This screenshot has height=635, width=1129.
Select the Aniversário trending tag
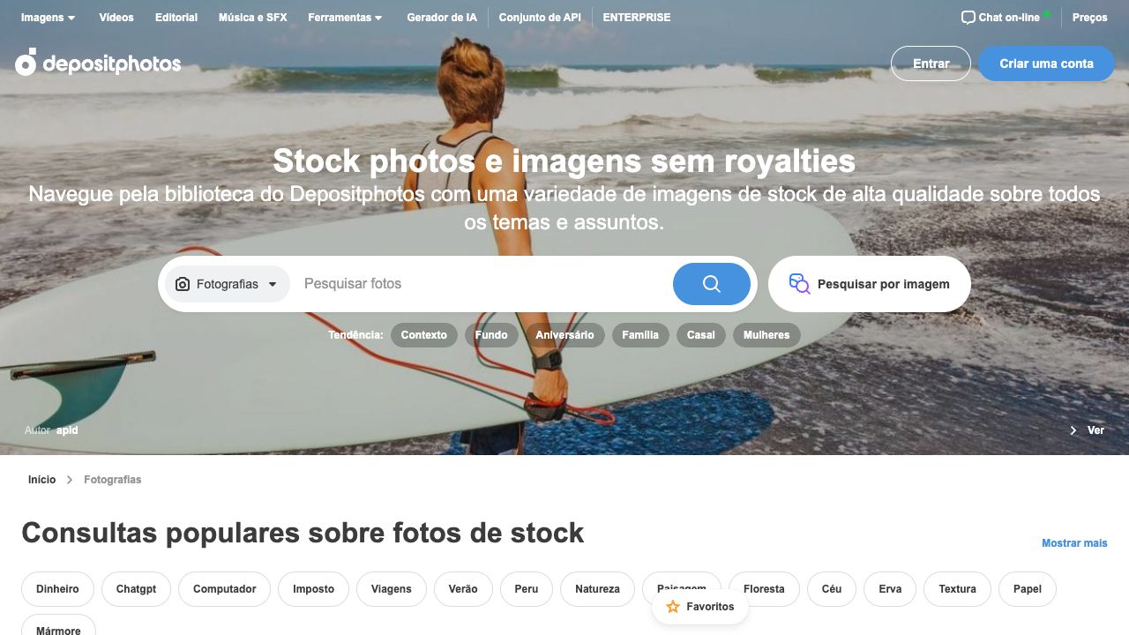pos(564,335)
